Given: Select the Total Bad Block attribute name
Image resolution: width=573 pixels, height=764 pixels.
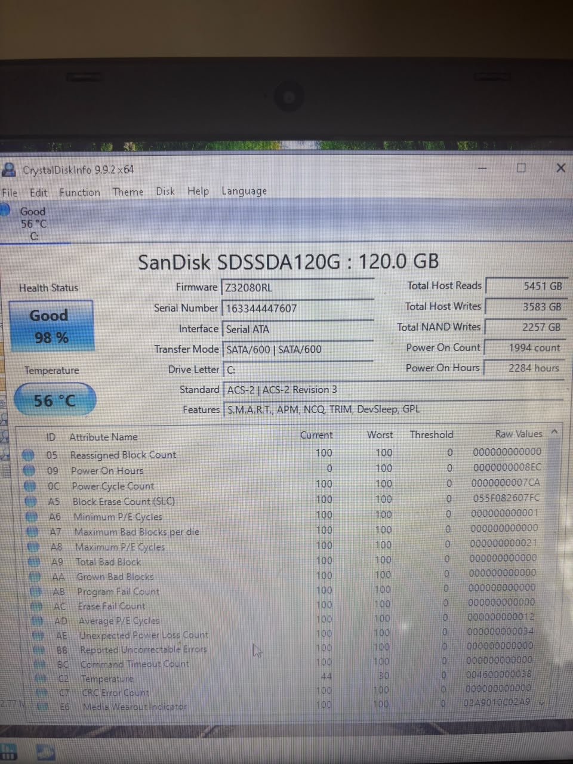Looking at the screenshot, I should pyautogui.click(x=108, y=562).
